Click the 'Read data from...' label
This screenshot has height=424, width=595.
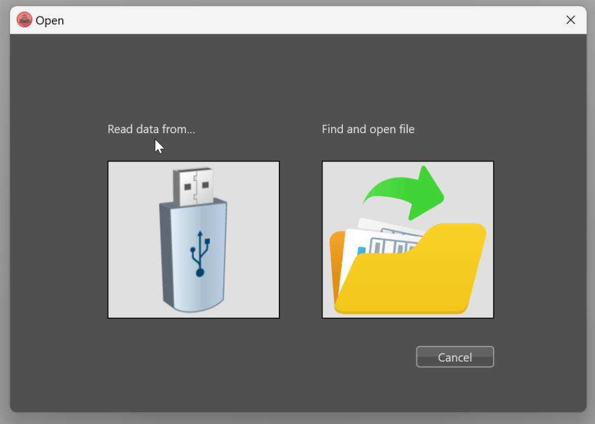pos(150,129)
